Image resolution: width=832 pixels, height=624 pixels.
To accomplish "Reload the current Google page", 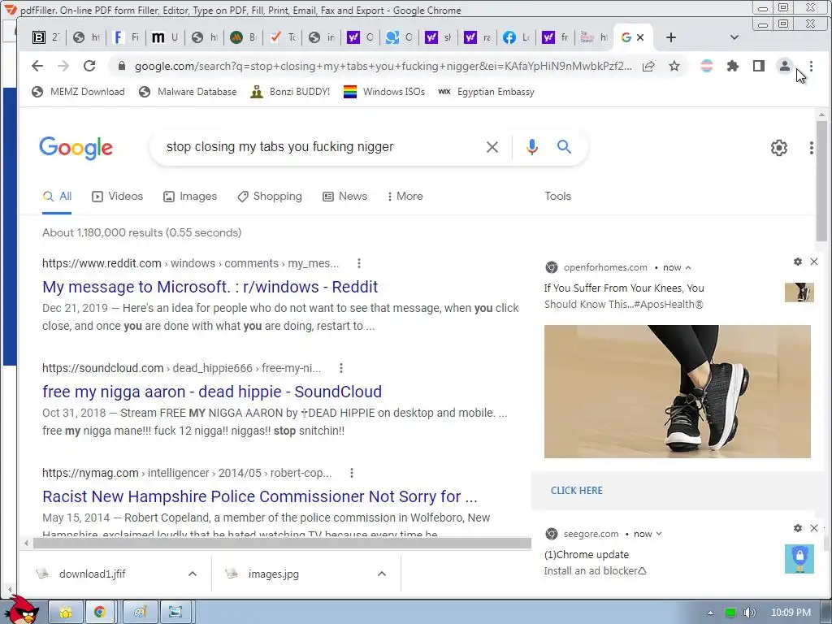I will pyautogui.click(x=89, y=66).
